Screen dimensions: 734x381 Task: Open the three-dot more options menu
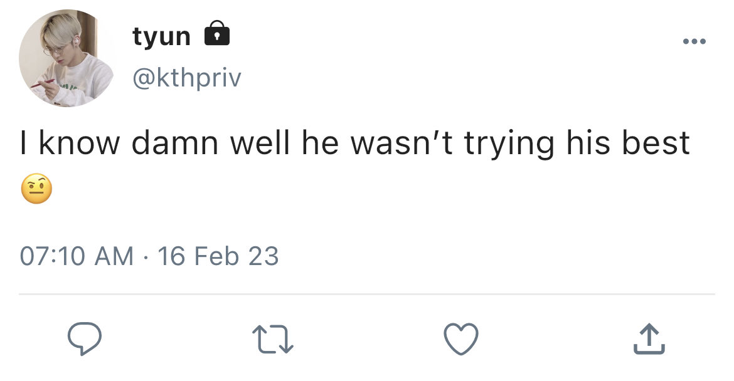(x=694, y=41)
